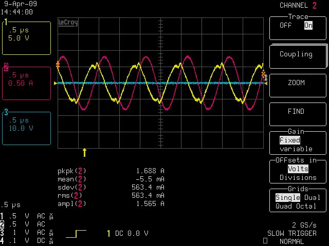Click the 5.0 V scale in channel 1 box

coord(19,38)
